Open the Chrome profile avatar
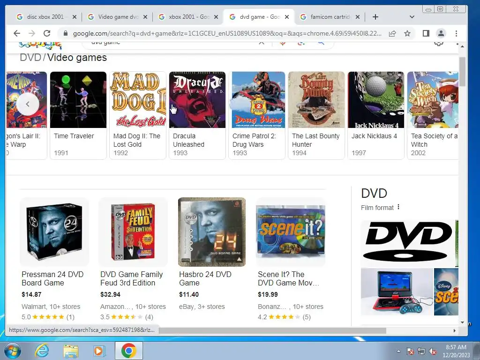Screen dimensions: 480x360 pos(441,33)
